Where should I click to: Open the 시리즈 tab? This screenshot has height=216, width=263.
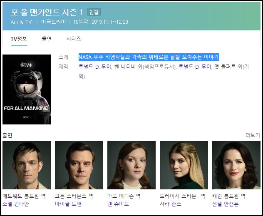tap(74, 39)
